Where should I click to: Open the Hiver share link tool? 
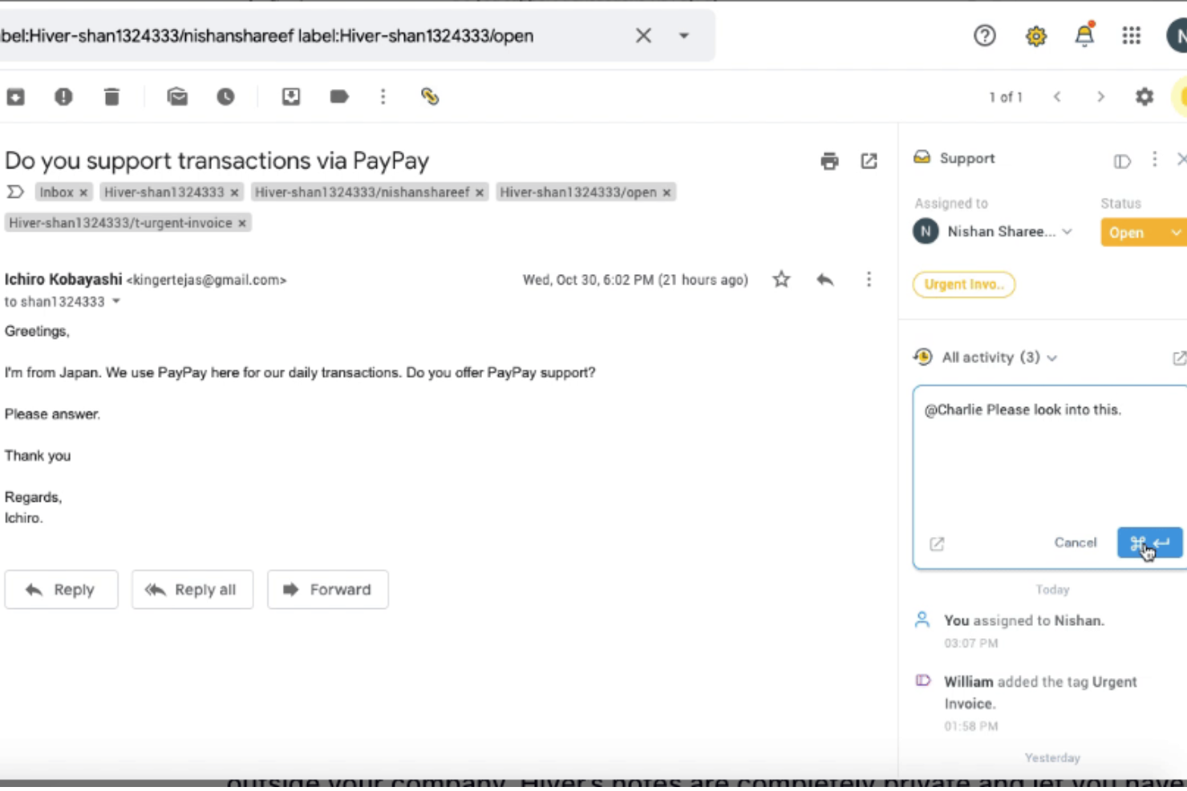point(430,96)
